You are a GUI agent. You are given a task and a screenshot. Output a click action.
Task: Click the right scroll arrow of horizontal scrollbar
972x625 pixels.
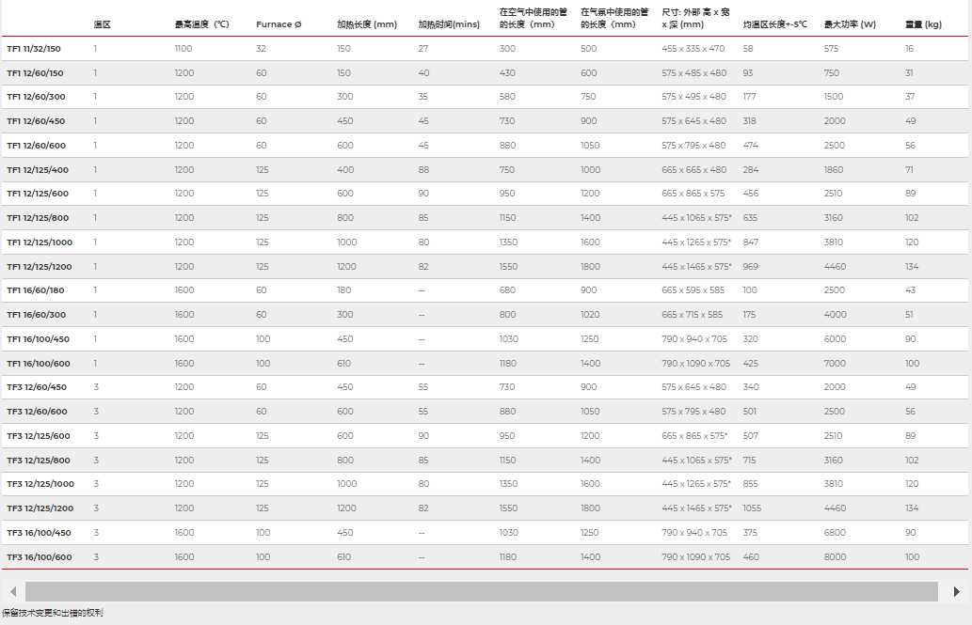(957, 591)
